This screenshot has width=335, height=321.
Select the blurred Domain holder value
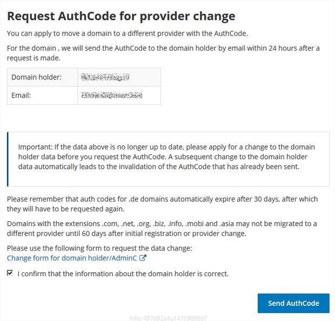pos(105,77)
